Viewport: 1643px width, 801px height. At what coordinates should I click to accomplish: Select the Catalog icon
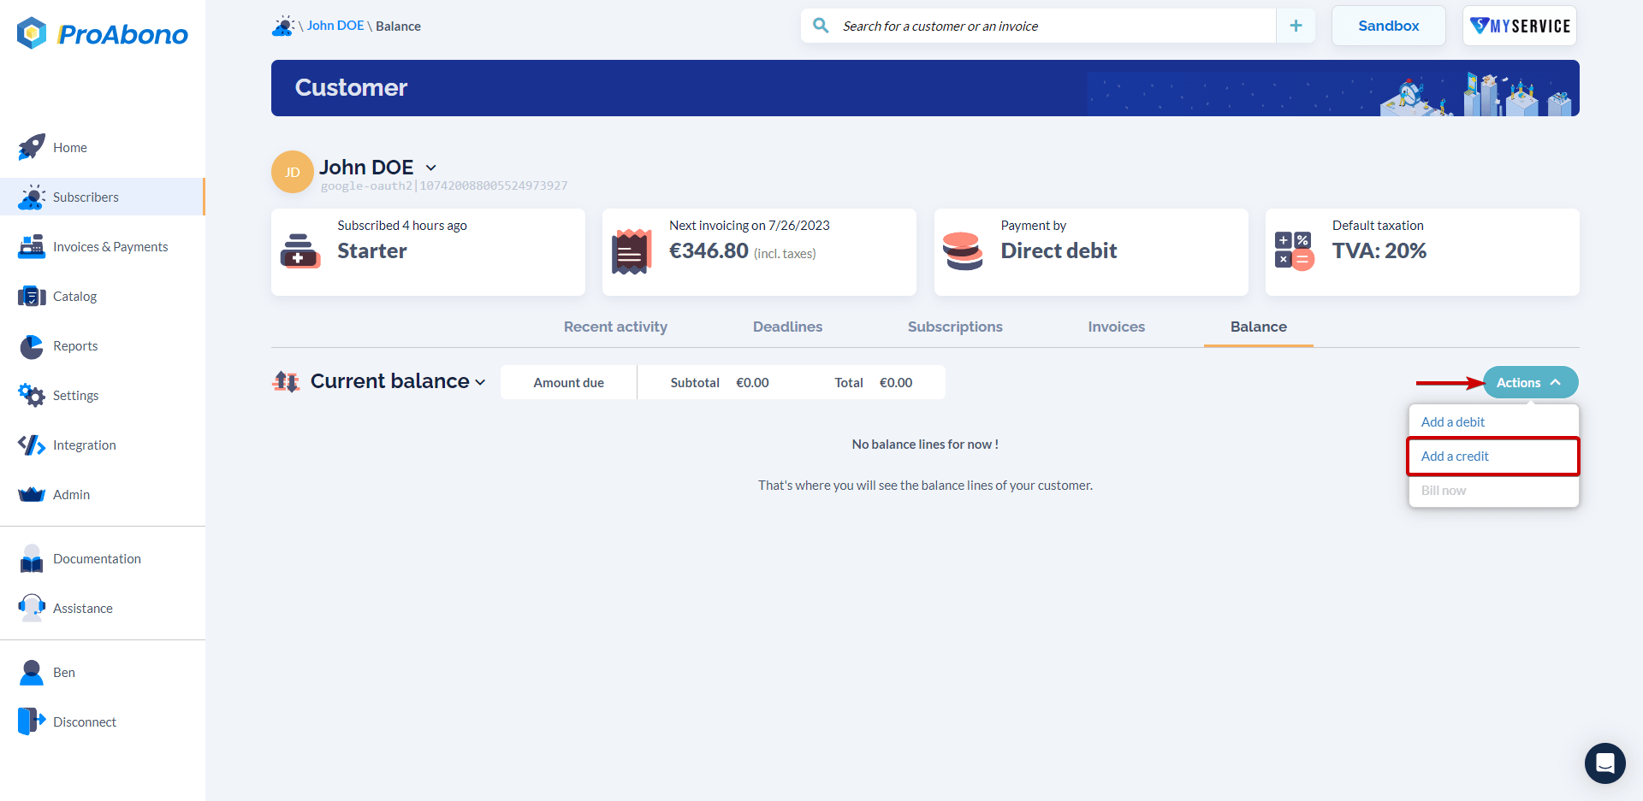point(32,296)
